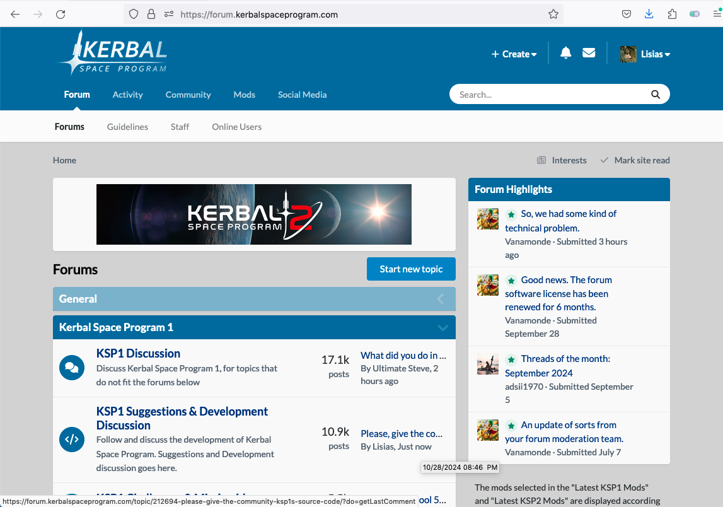
Task: Click the Home breadcrumb link
Action: click(64, 160)
